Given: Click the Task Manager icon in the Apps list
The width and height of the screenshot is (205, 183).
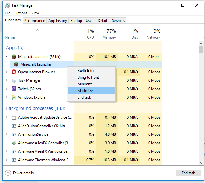Looking at the screenshot, I should (x=14, y=80).
